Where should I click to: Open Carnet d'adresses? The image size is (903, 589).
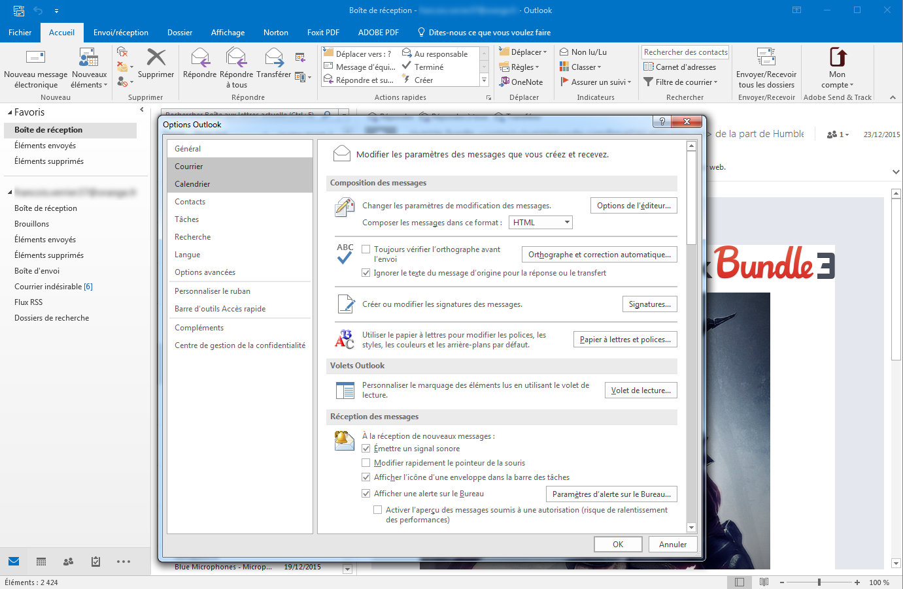tap(680, 67)
